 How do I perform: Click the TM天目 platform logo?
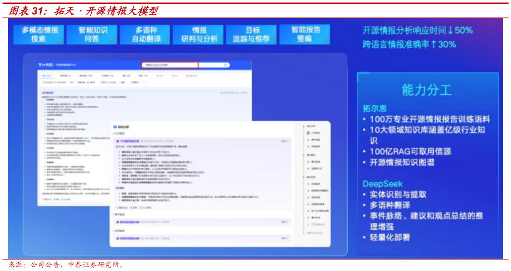[45, 65]
